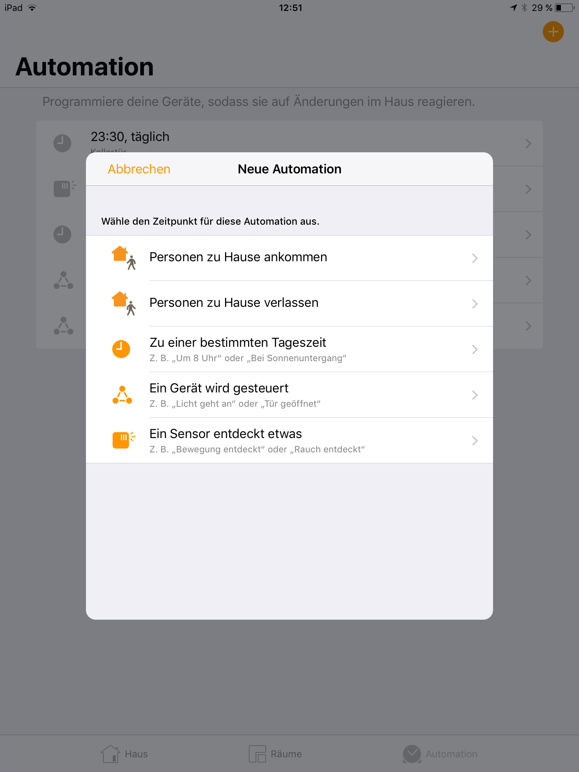The width and height of the screenshot is (579, 772).
Task: Select the Automation tab at bottom
Action: coord(440,754)
